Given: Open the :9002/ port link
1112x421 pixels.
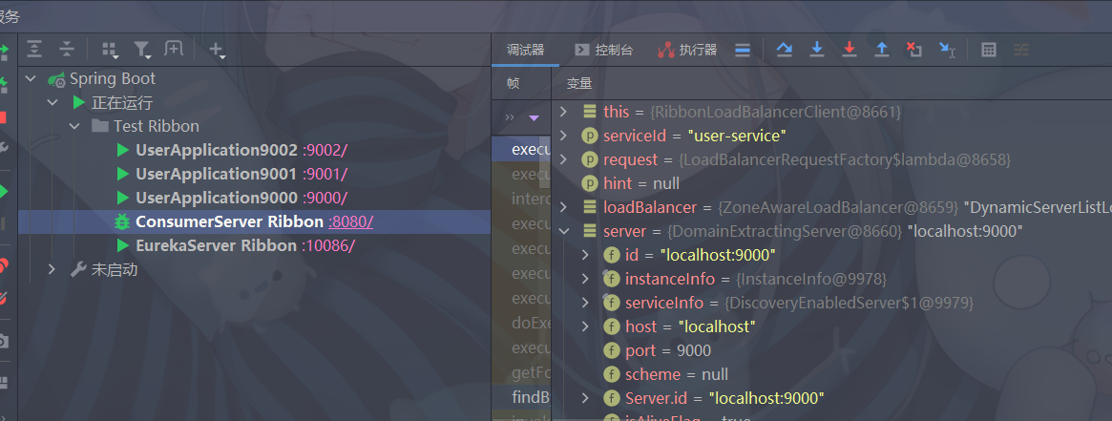Looking at the screenshot, I should [325, 150].
